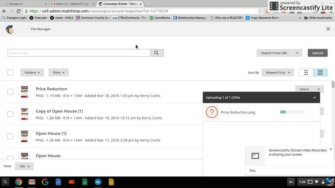Click the Copy of Open House (1) file name
The height and width of the screenshot is (188, 335).
[59, 111]
